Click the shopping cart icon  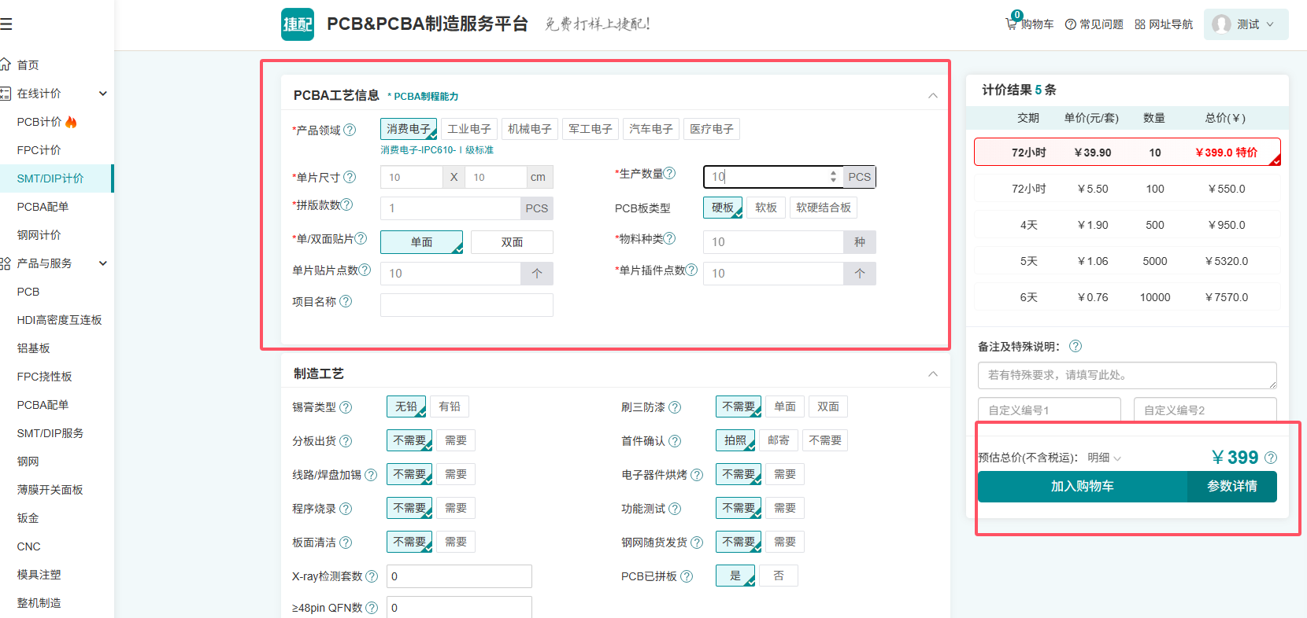pos(1011,24)
